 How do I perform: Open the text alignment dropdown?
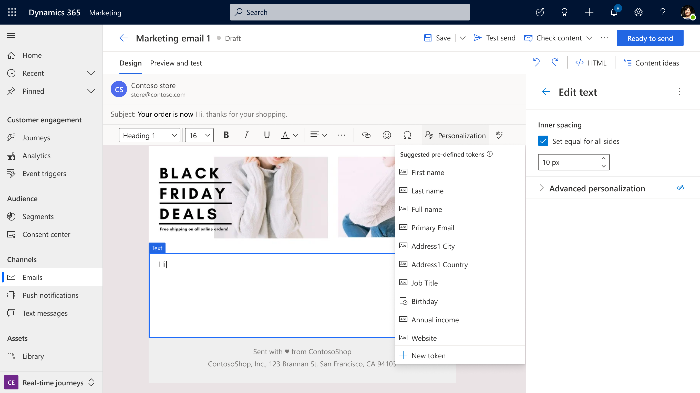[x=317, y=135]
